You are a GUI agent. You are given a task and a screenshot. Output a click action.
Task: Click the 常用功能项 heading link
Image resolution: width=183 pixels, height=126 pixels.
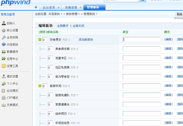8,14
